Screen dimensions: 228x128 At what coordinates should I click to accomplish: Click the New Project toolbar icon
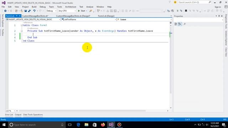click(x=16, y=11)
